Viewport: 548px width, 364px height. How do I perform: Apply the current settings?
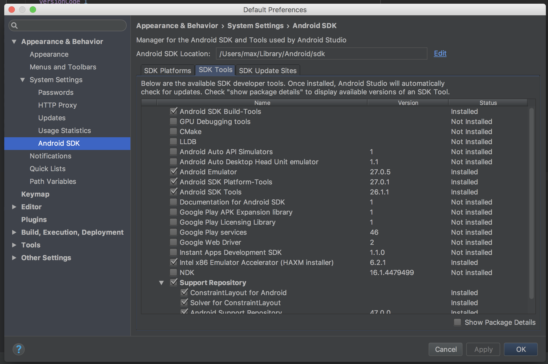click(x=483, y=349)
